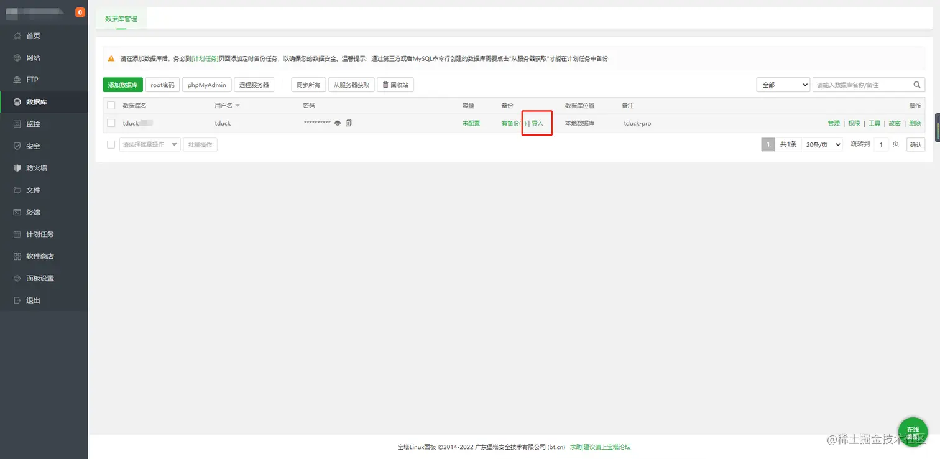Viewport: 940px width, 459px height.
Task: Tick the select-all header checkbox
Action: tap(111, 106)
